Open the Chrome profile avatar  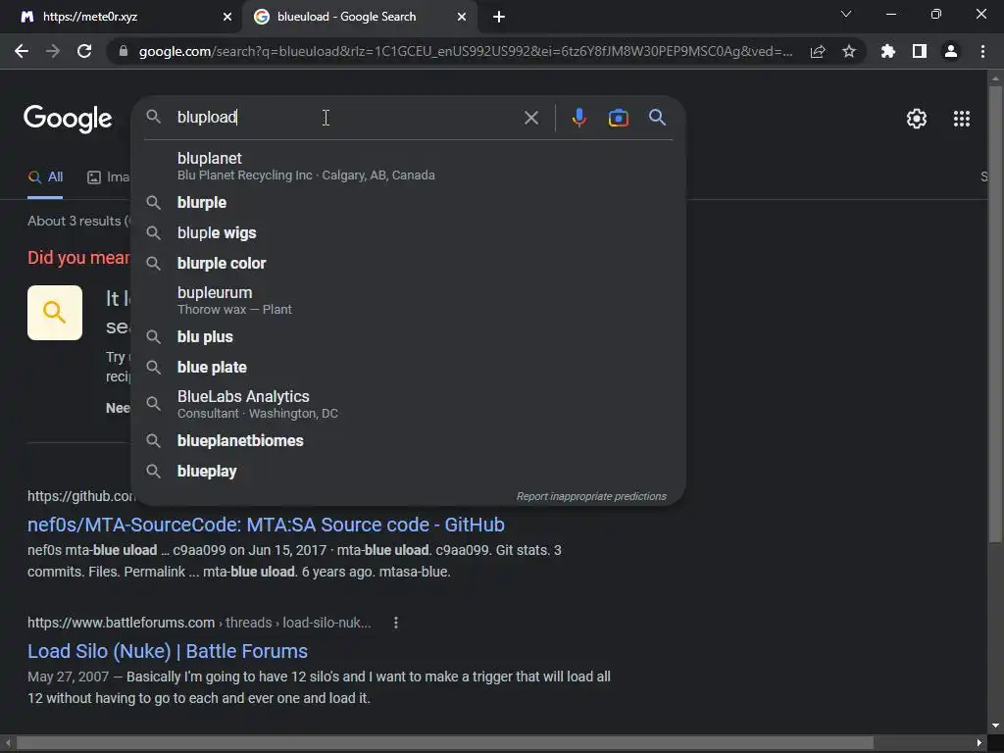(x=951, y=51)
